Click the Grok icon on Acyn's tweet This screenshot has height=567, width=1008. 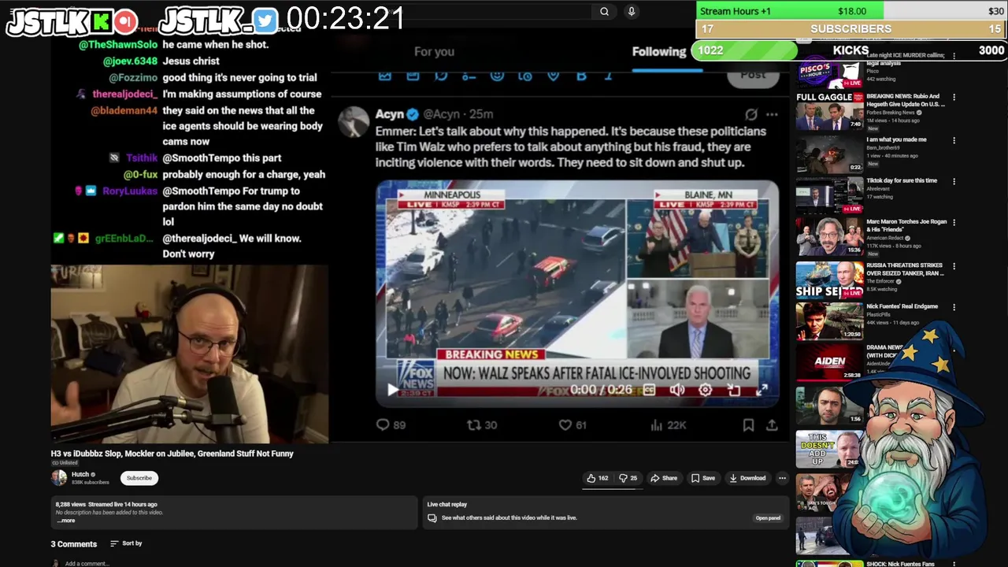pos(751,114)
